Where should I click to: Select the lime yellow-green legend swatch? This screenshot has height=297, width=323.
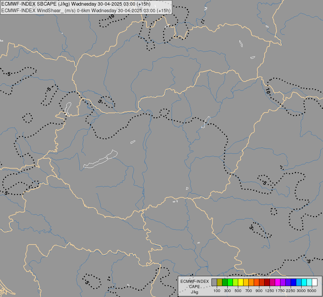(x=236, y=282)
